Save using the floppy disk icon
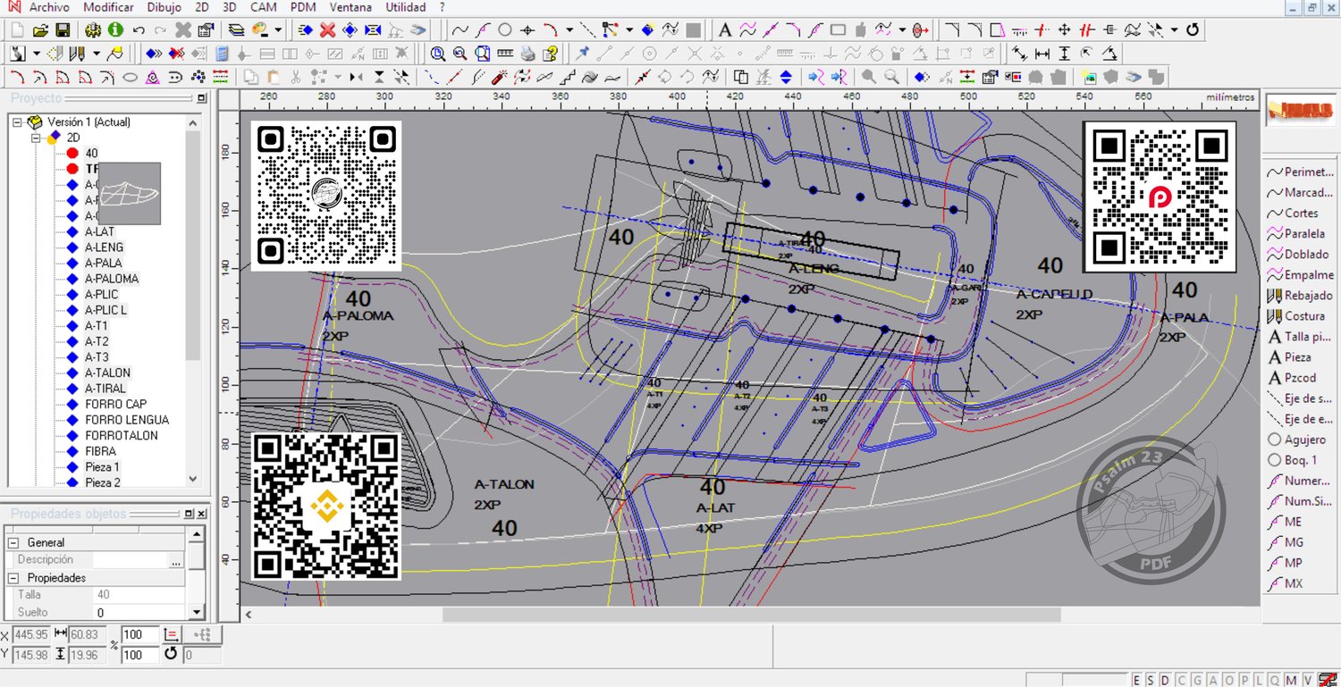Image resolution: width=1341 pixels, height=687 pixels. pyautogui.click(x=63, y=30)
